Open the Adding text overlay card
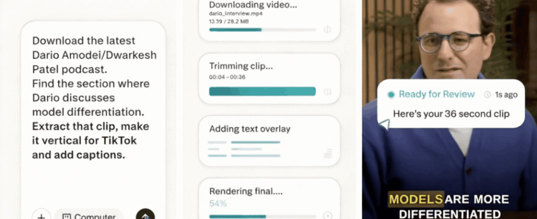Screen dimensions: 537x219 pos(269,141)
